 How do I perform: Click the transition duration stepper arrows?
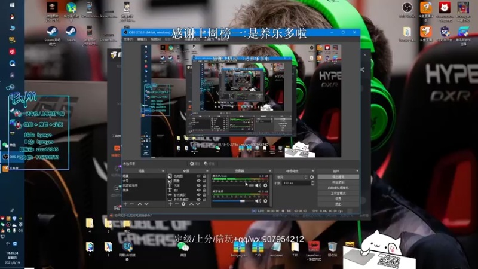coord(312,183)
